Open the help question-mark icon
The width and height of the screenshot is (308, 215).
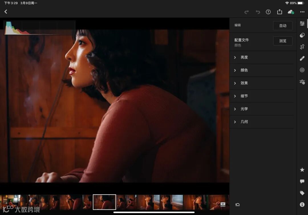pyautogui.click(x=268, y=12)
